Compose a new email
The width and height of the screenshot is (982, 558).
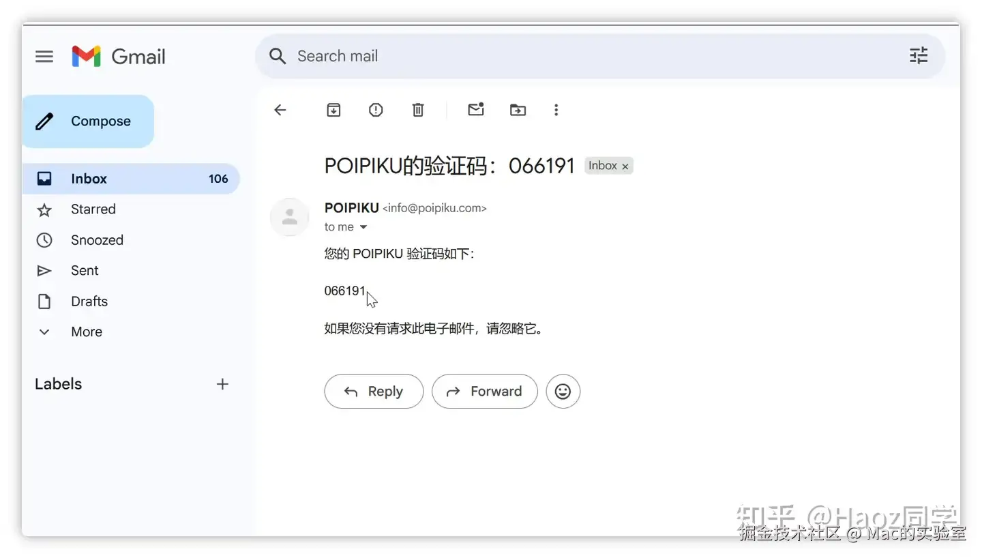coord(89,121)
